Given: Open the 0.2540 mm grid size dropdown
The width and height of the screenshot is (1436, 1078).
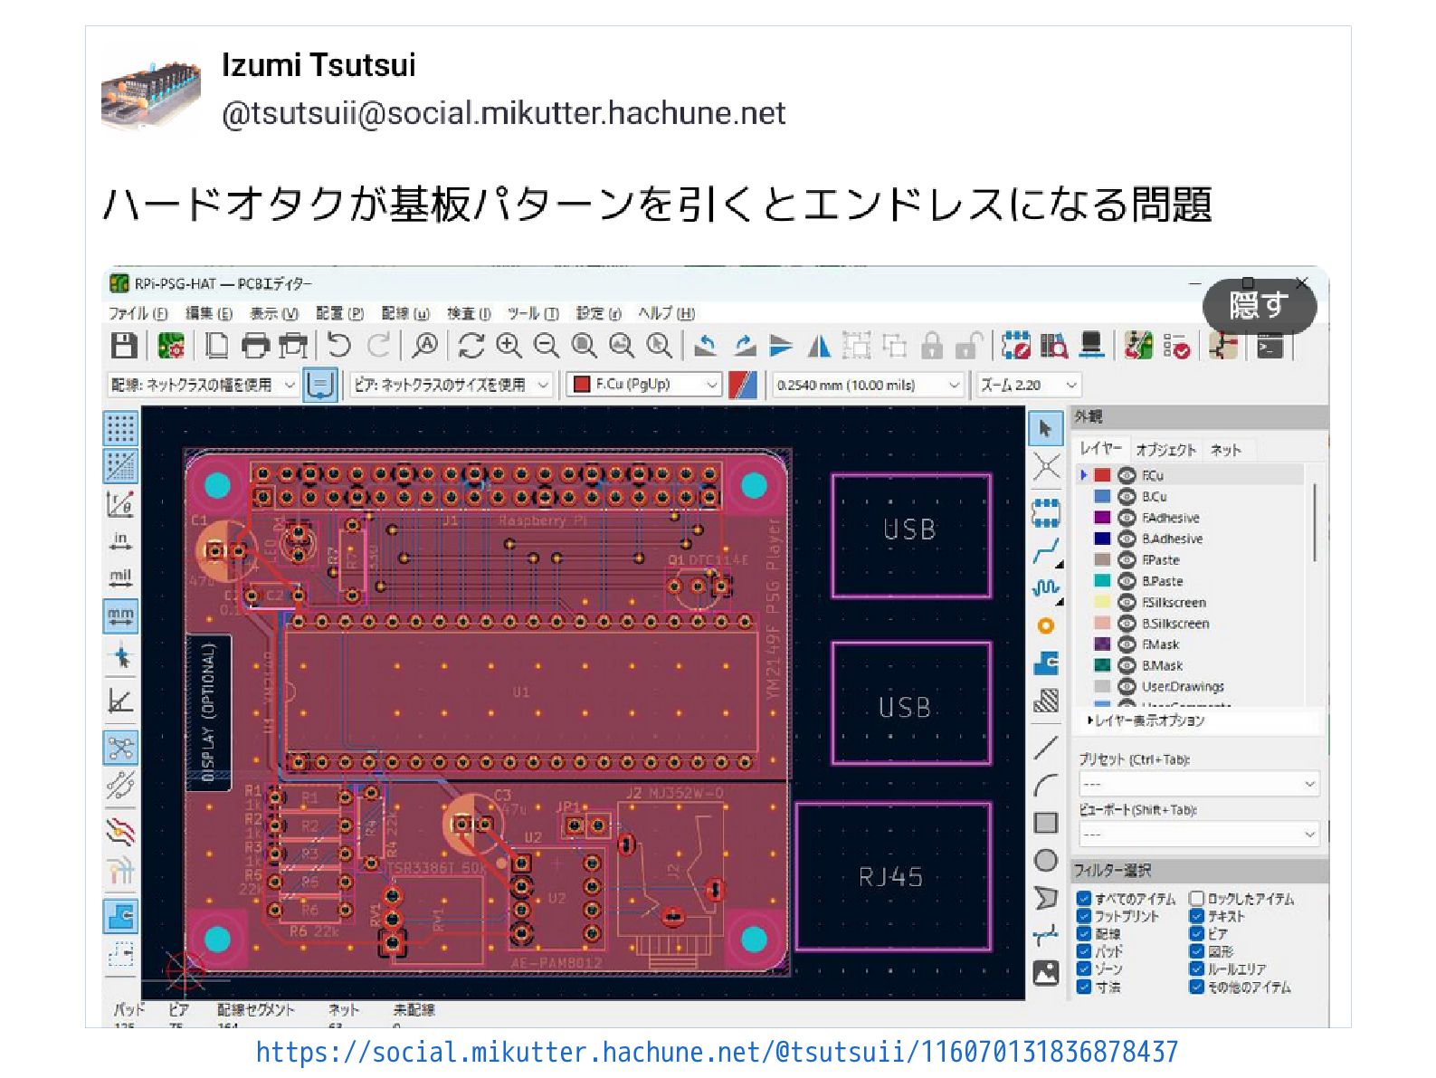Looking at the screenshot, I should pos(868,385).
